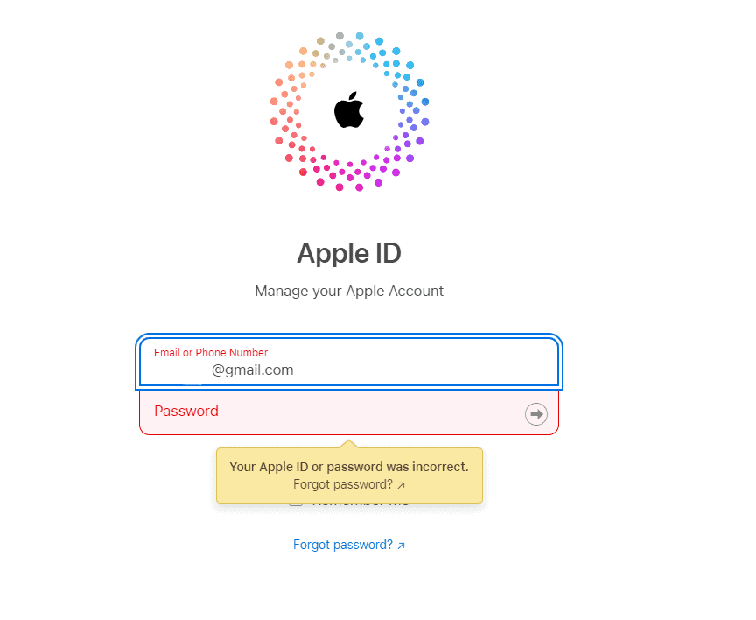Click the arrow icon beside tooltip's Forgot password
Image resolution: width=756 pixels, height=620 pixels.
[401, 485]
